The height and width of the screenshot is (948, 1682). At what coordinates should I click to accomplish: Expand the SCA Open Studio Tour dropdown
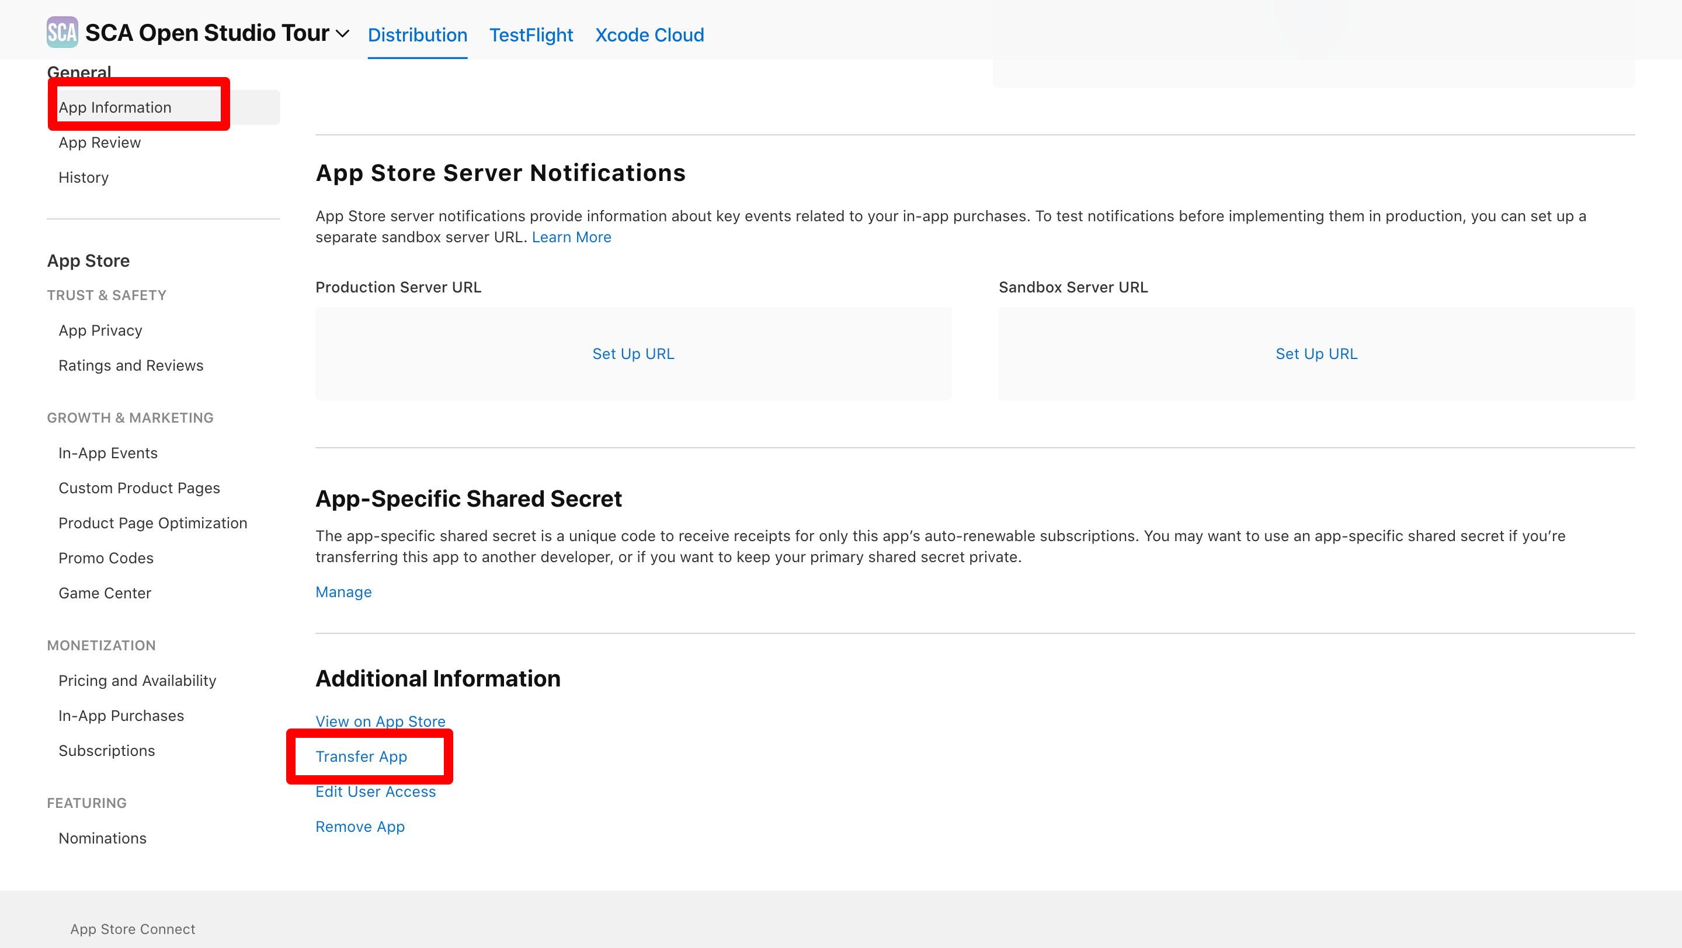coord(342,33)
